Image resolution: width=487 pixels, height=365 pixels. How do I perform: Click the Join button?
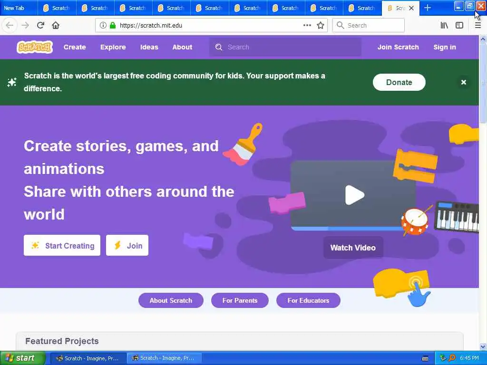tap(127, 246)
